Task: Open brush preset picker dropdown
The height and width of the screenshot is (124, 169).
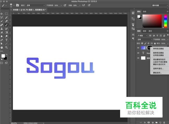Action: (x=14, y=5)
